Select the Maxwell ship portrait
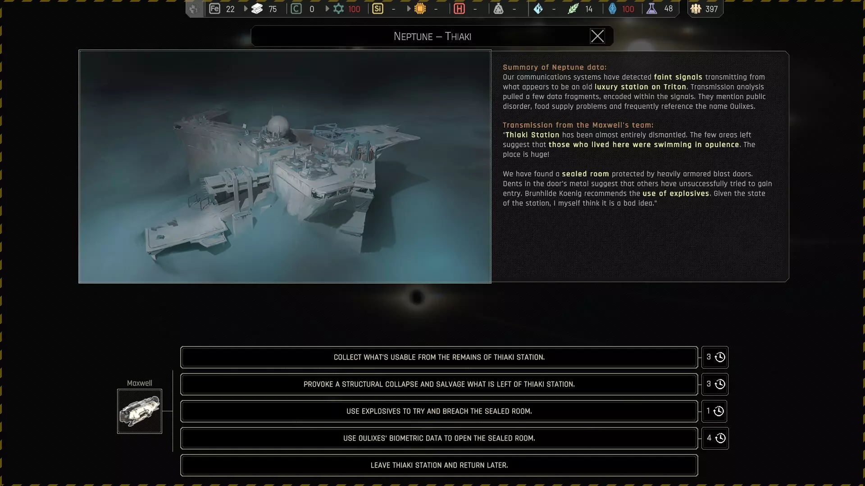The image size is (865, 486). click(x=140, y=411)
